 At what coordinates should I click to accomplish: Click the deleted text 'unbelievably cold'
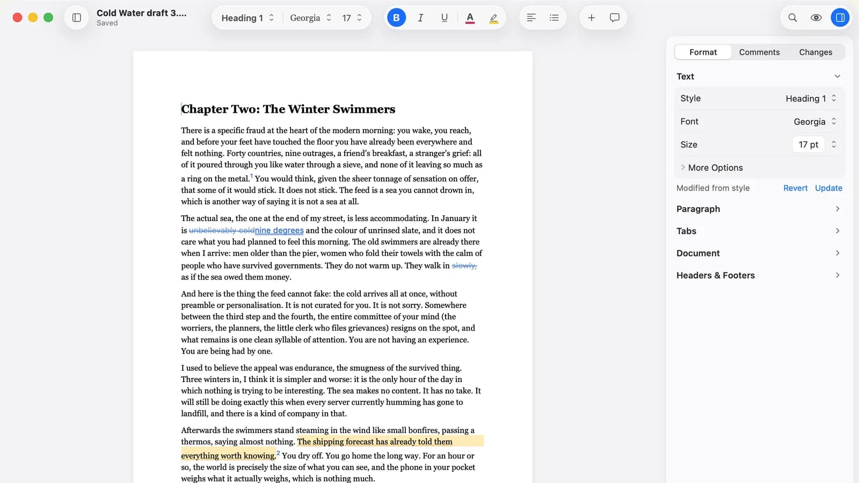tap(222, 230)
